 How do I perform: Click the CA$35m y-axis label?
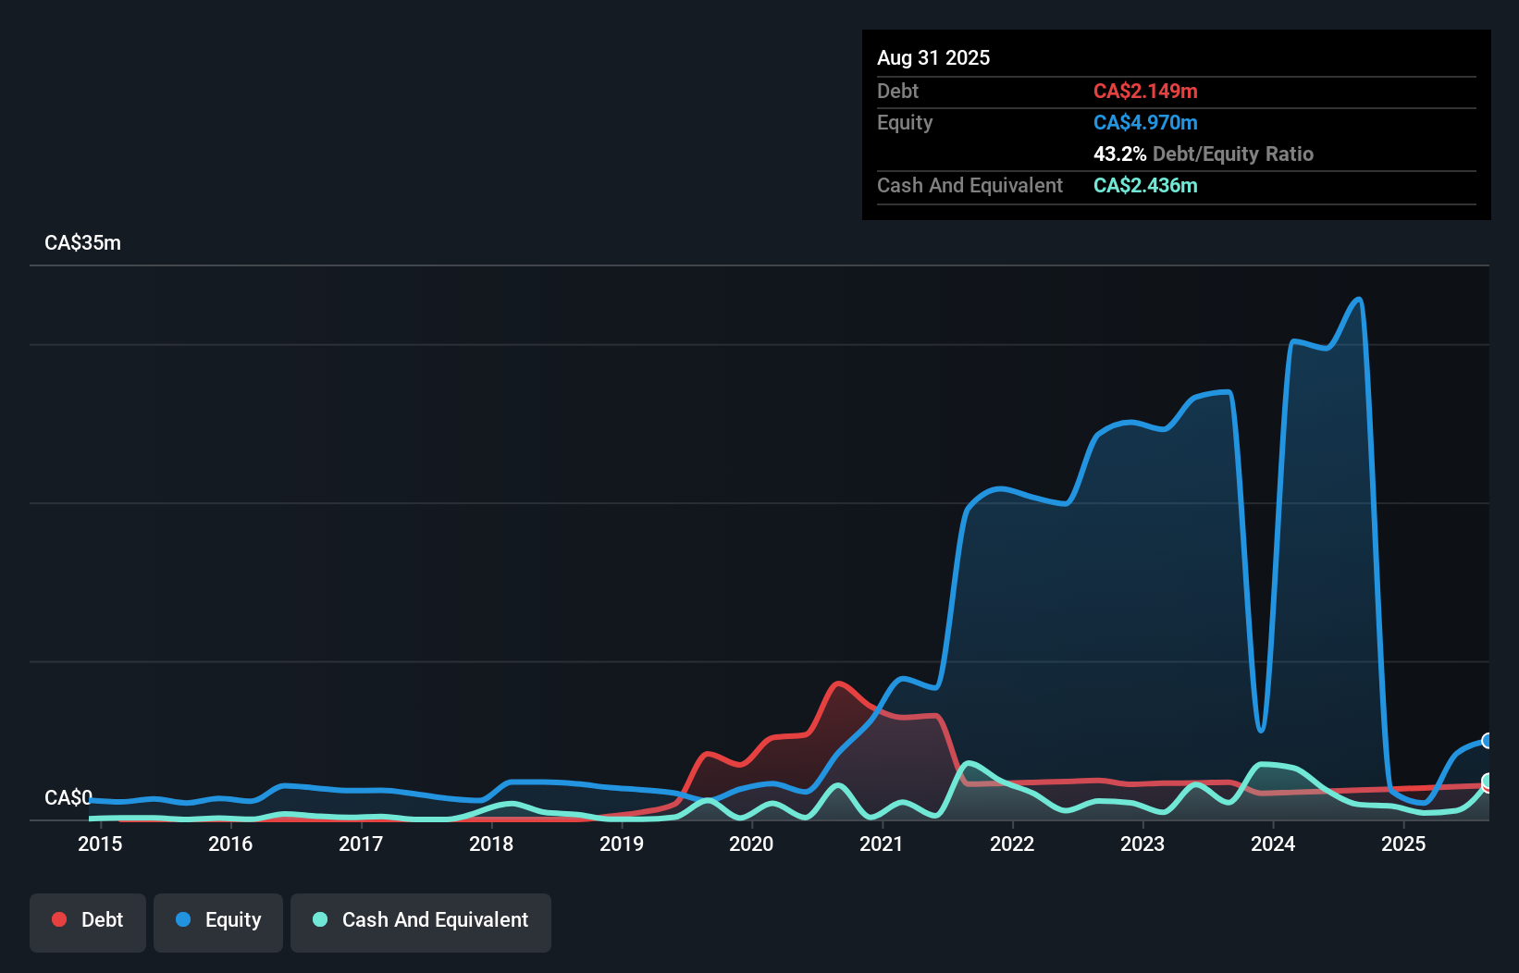click(x=82, y=243)
